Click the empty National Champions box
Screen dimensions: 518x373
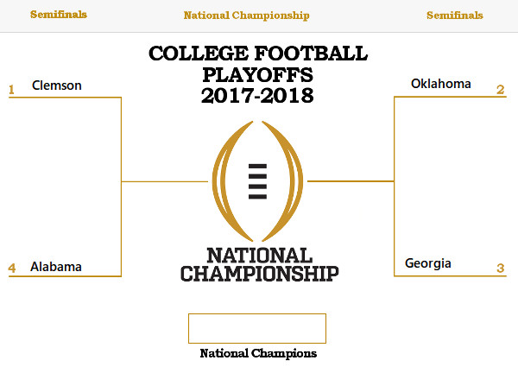(257, 328)
